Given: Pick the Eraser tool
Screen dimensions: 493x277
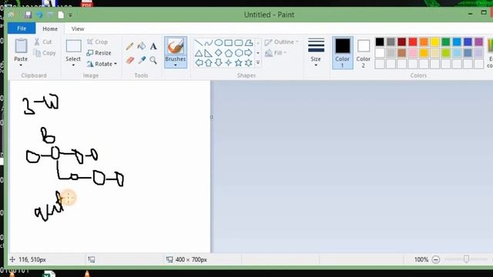Looking at the screenshot, I should point(130,60).
